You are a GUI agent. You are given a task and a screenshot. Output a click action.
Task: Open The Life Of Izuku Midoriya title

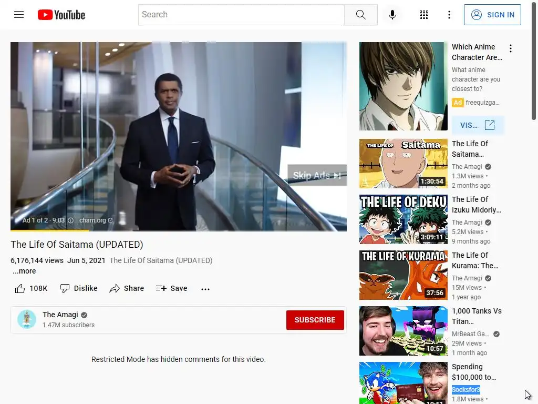click(476, 205)
